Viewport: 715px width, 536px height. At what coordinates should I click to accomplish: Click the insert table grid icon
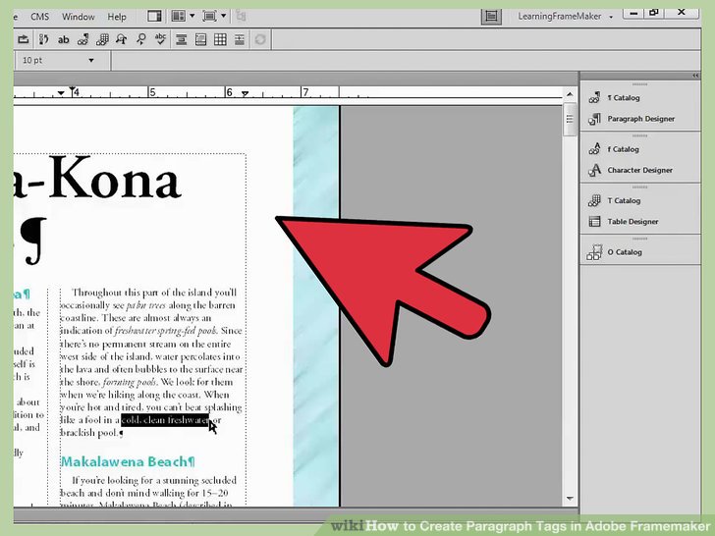point(221,40)
